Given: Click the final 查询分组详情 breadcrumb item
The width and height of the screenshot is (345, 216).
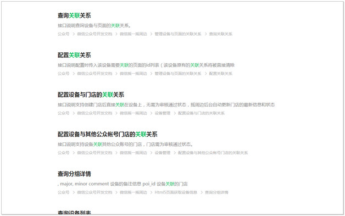Looking at the screenshot, I should click(x=216, y=192).
